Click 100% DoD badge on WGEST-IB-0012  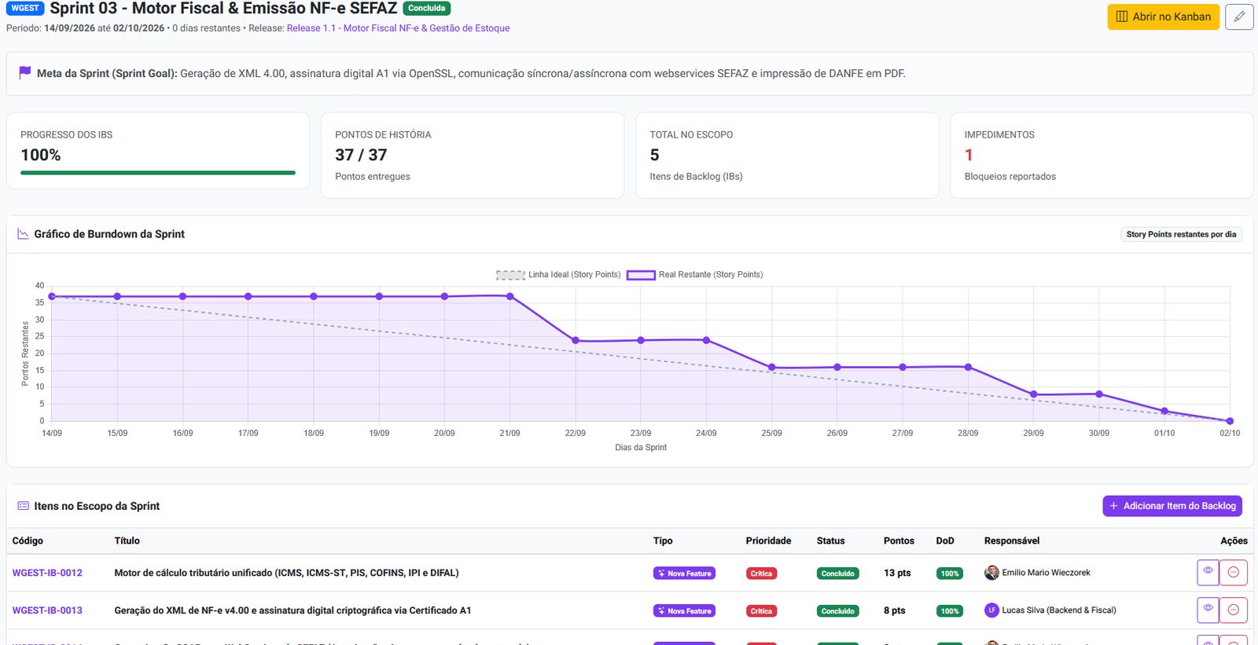pos(950,574)
